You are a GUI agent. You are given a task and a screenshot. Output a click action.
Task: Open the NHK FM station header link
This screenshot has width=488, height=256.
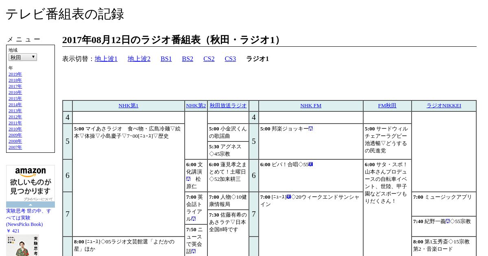[311, 106]
